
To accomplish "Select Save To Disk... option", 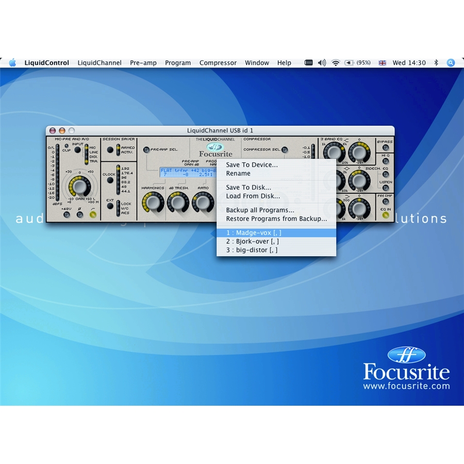I will (276, 187).
